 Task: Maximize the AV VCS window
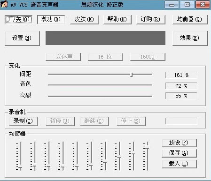[x=187, y=5]
